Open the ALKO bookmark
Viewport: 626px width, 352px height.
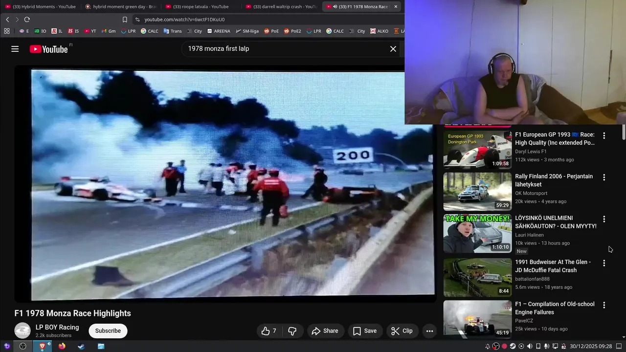(x=379, y=31)
